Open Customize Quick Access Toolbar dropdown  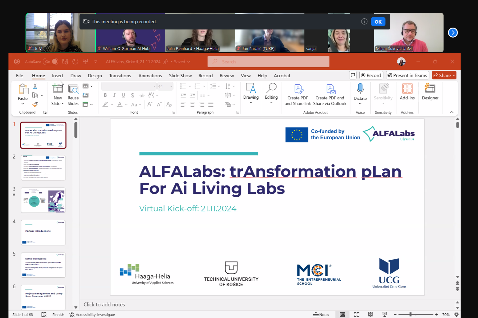click(96, 61)
